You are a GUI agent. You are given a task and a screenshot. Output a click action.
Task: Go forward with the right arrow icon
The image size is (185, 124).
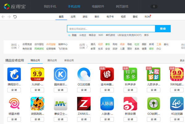(x=9, y=17)
